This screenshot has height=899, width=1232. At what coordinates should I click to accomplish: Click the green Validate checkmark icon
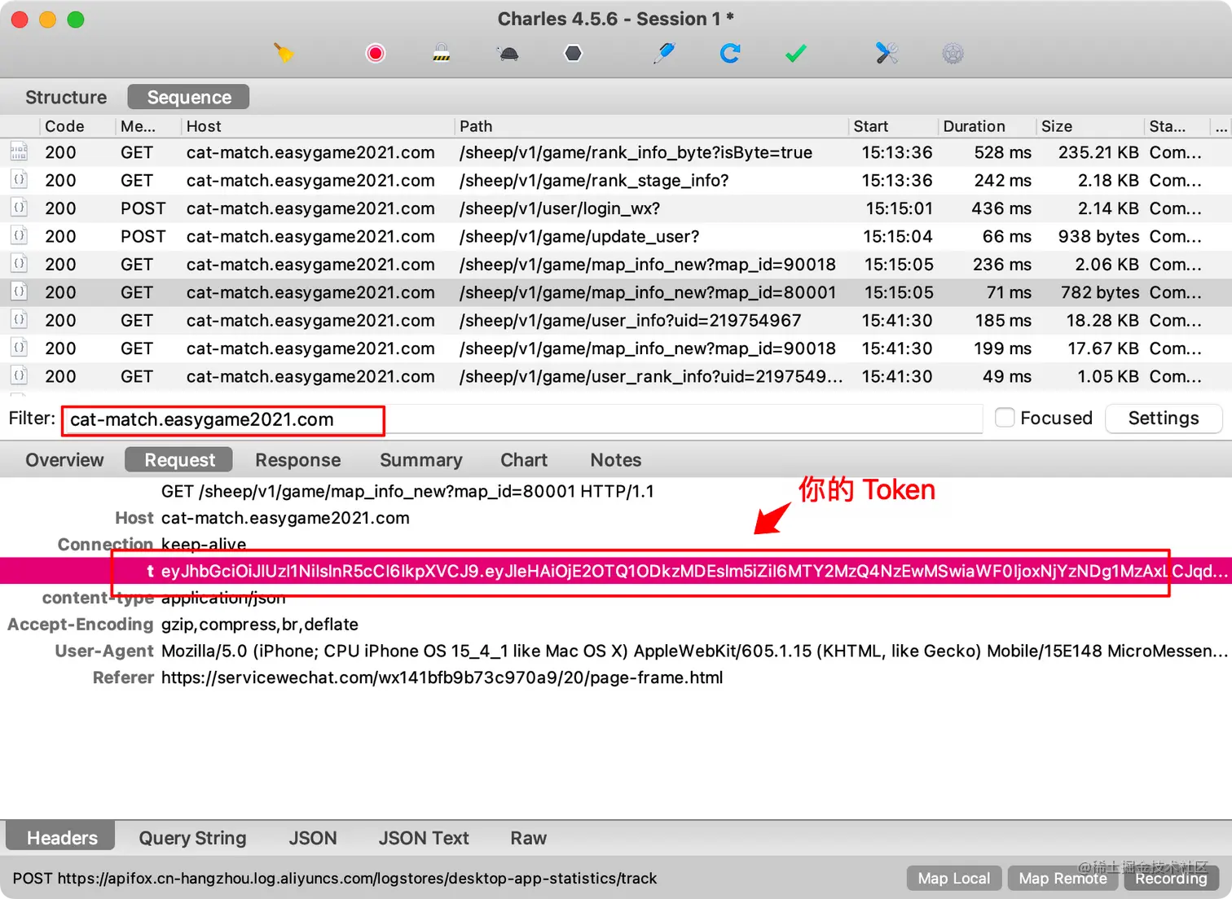(796, 54)
